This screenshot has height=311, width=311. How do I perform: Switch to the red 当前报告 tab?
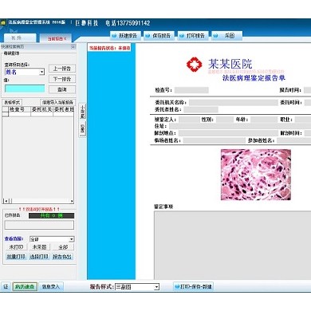[56, 38]
